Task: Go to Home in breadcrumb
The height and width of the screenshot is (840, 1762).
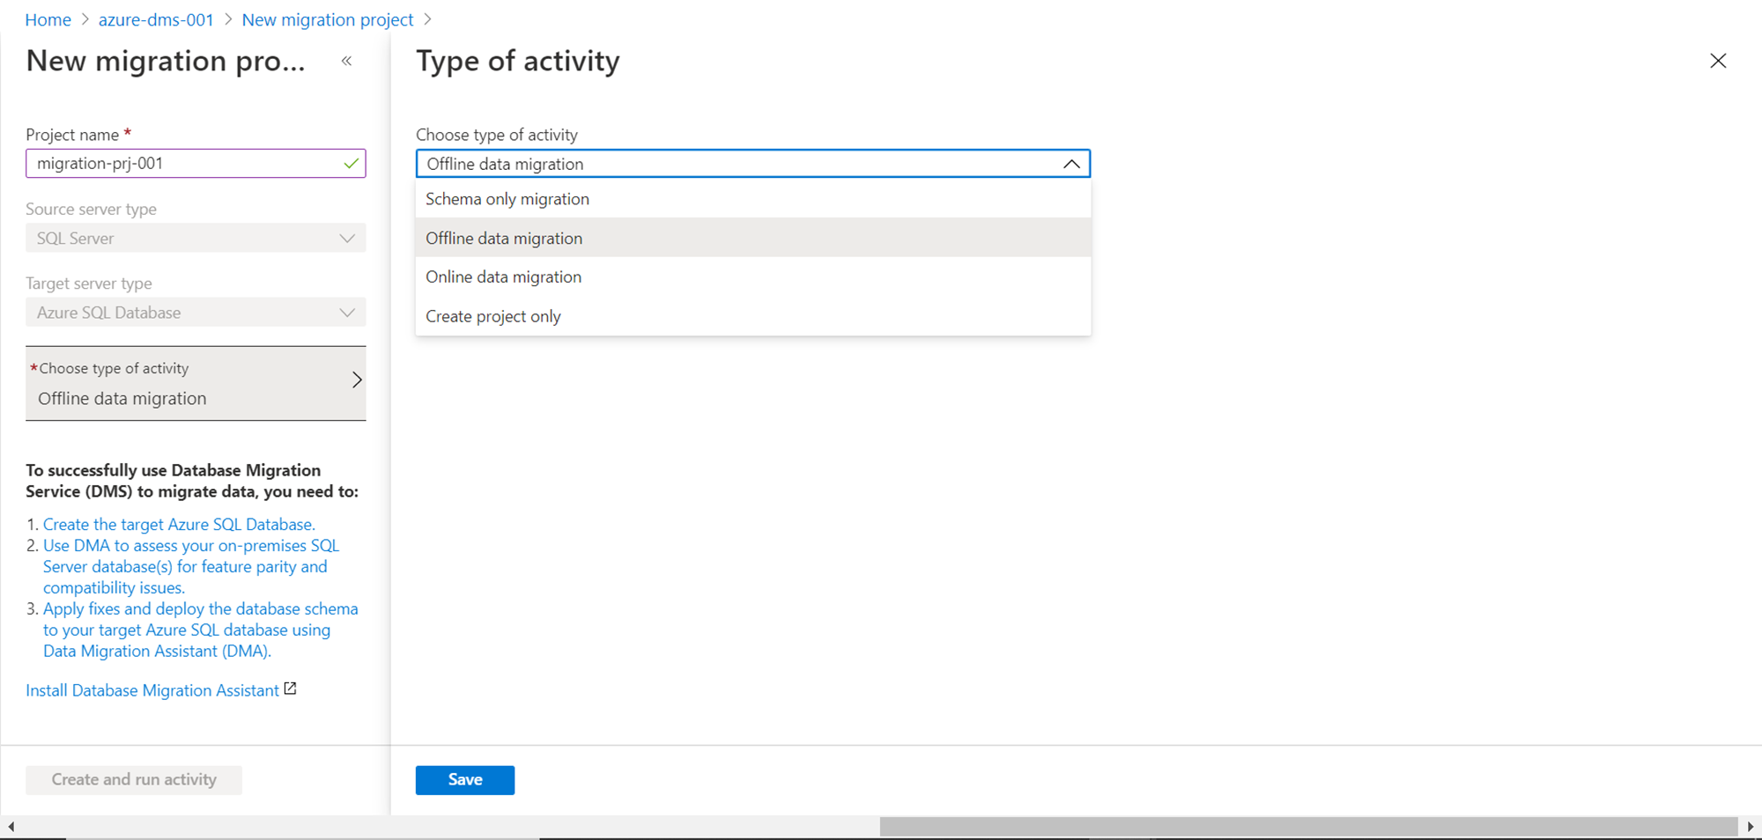Action: coord(48,19)
